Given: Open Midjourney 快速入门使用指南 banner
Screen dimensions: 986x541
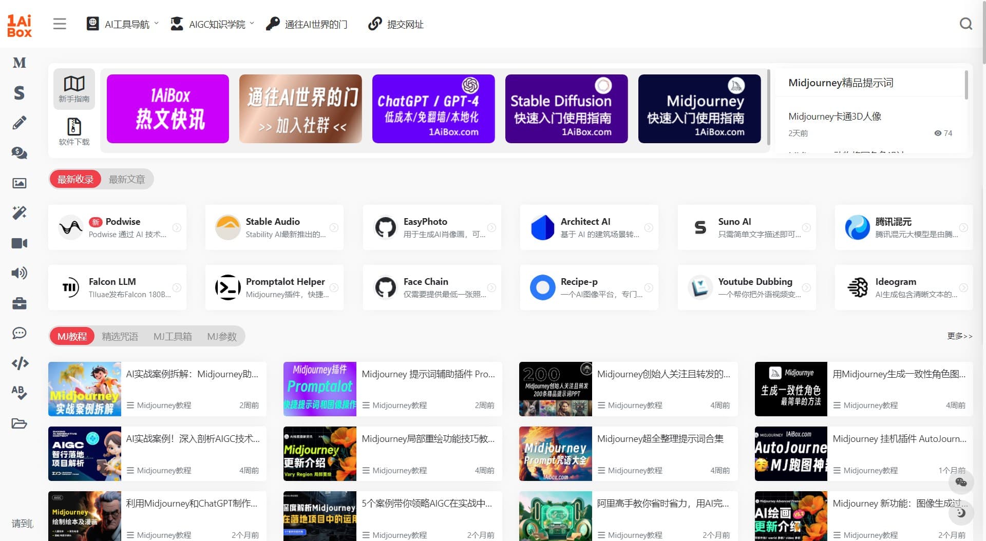Looking at the screenshot, I should 699,109.
